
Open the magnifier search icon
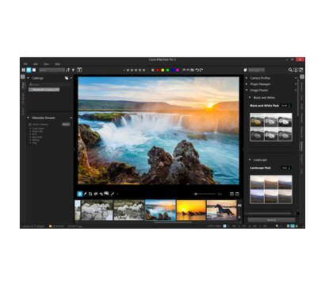[x=290, y=70]
